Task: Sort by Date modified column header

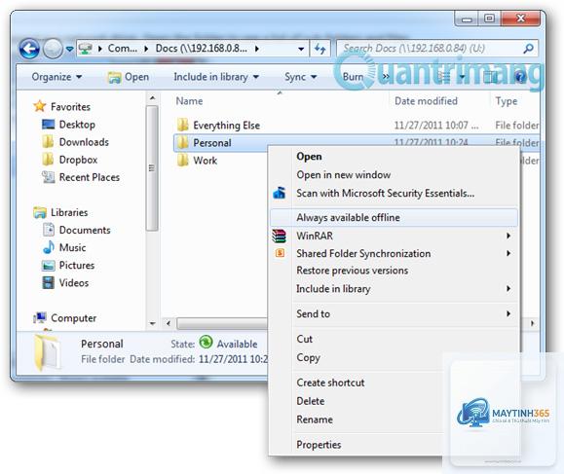Action: tap(426, 101)
